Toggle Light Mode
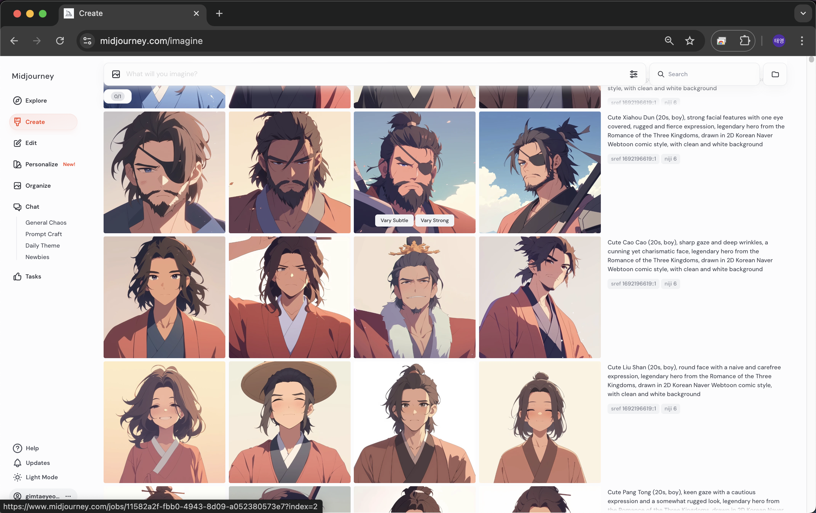Screen dimensions: 816x513 tap(35, 477)
